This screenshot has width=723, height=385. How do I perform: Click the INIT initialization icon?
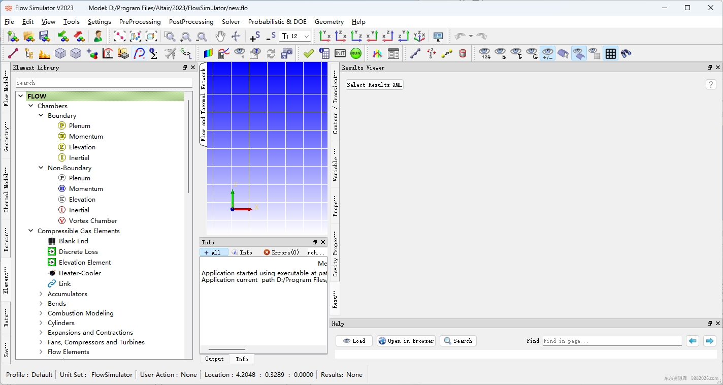[x=340, y=53]
